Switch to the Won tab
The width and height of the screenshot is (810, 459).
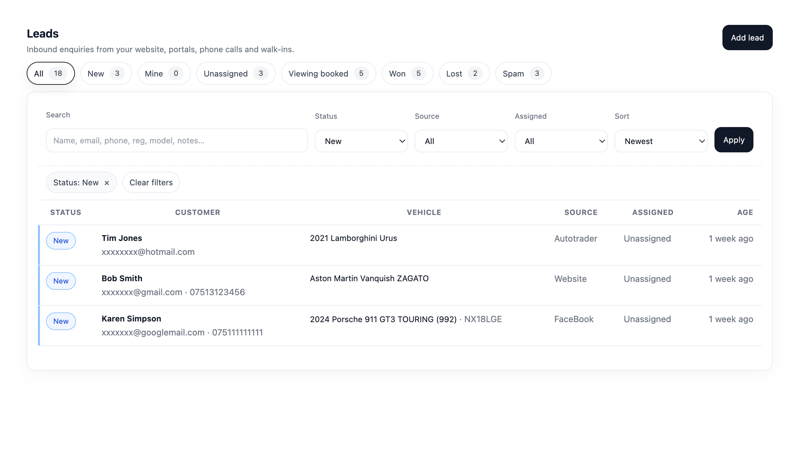(x=407, y=73)
